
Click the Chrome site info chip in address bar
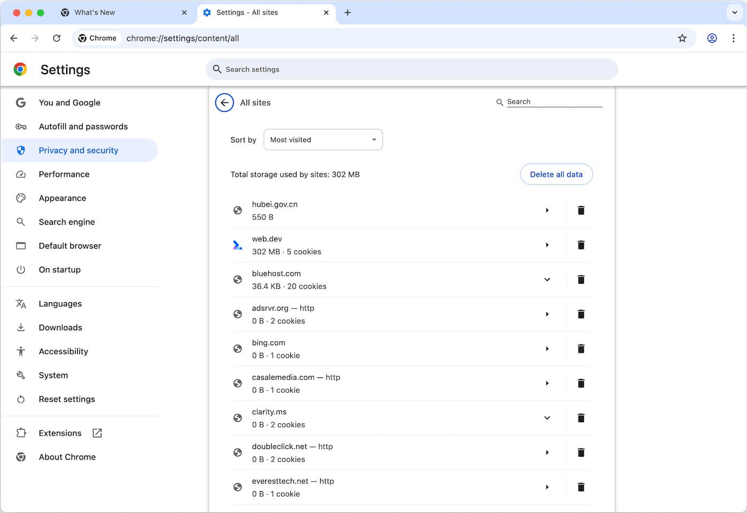click(97, 38)
